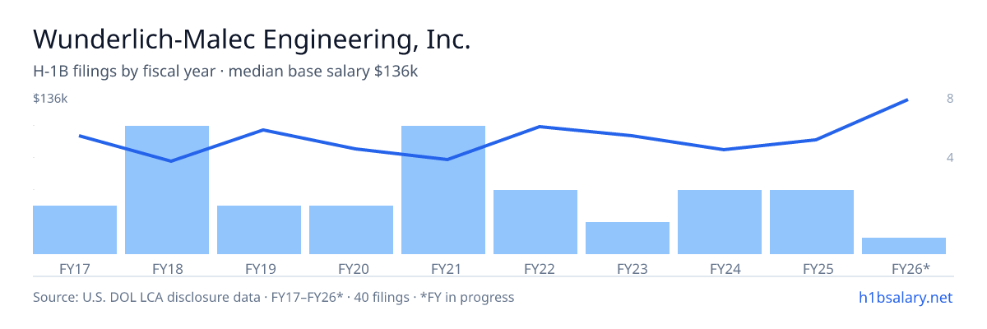This screenshot has height=329, width=987.
Task: Open the h1bsalary.net link
Action: pyautogui.click(x=906, y=297)
